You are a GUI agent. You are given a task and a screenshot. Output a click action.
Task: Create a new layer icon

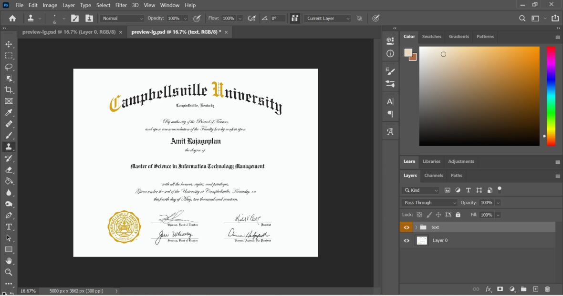pyautogui.click(x=535, y=289)
